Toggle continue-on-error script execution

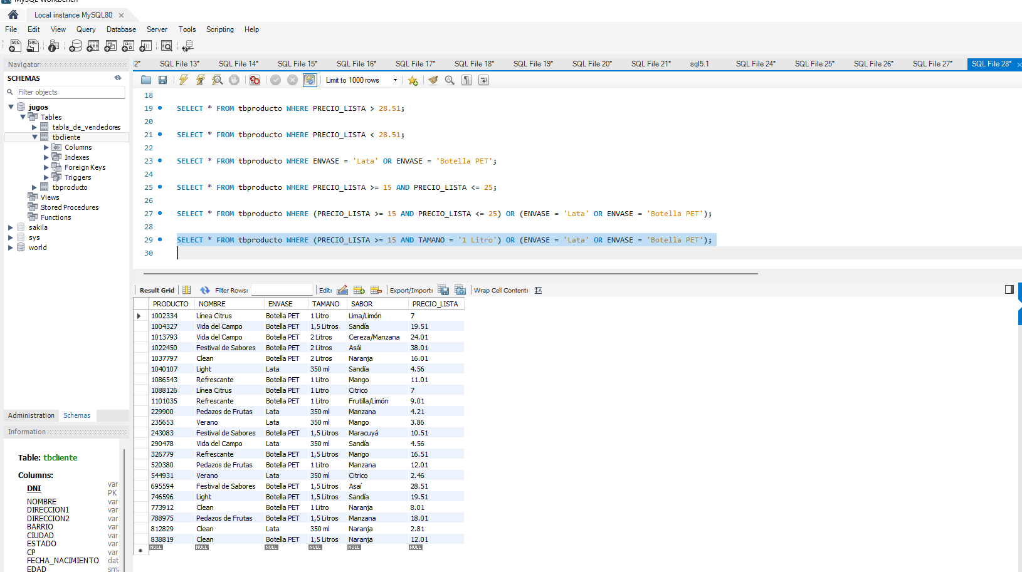pyautogui.click(x=255, y=80)
